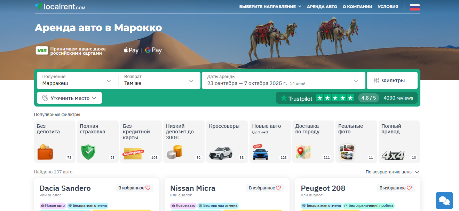Pick the map 'Доставка по городу' filter
Image resolution: width=459 pixels, height=211 pixels.
click(313, 142)
